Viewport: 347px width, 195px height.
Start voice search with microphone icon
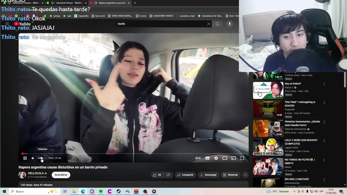[x=230, y=24]
